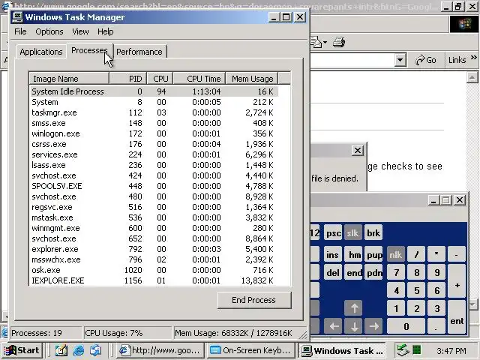Sort by the CPU column header

160,79
